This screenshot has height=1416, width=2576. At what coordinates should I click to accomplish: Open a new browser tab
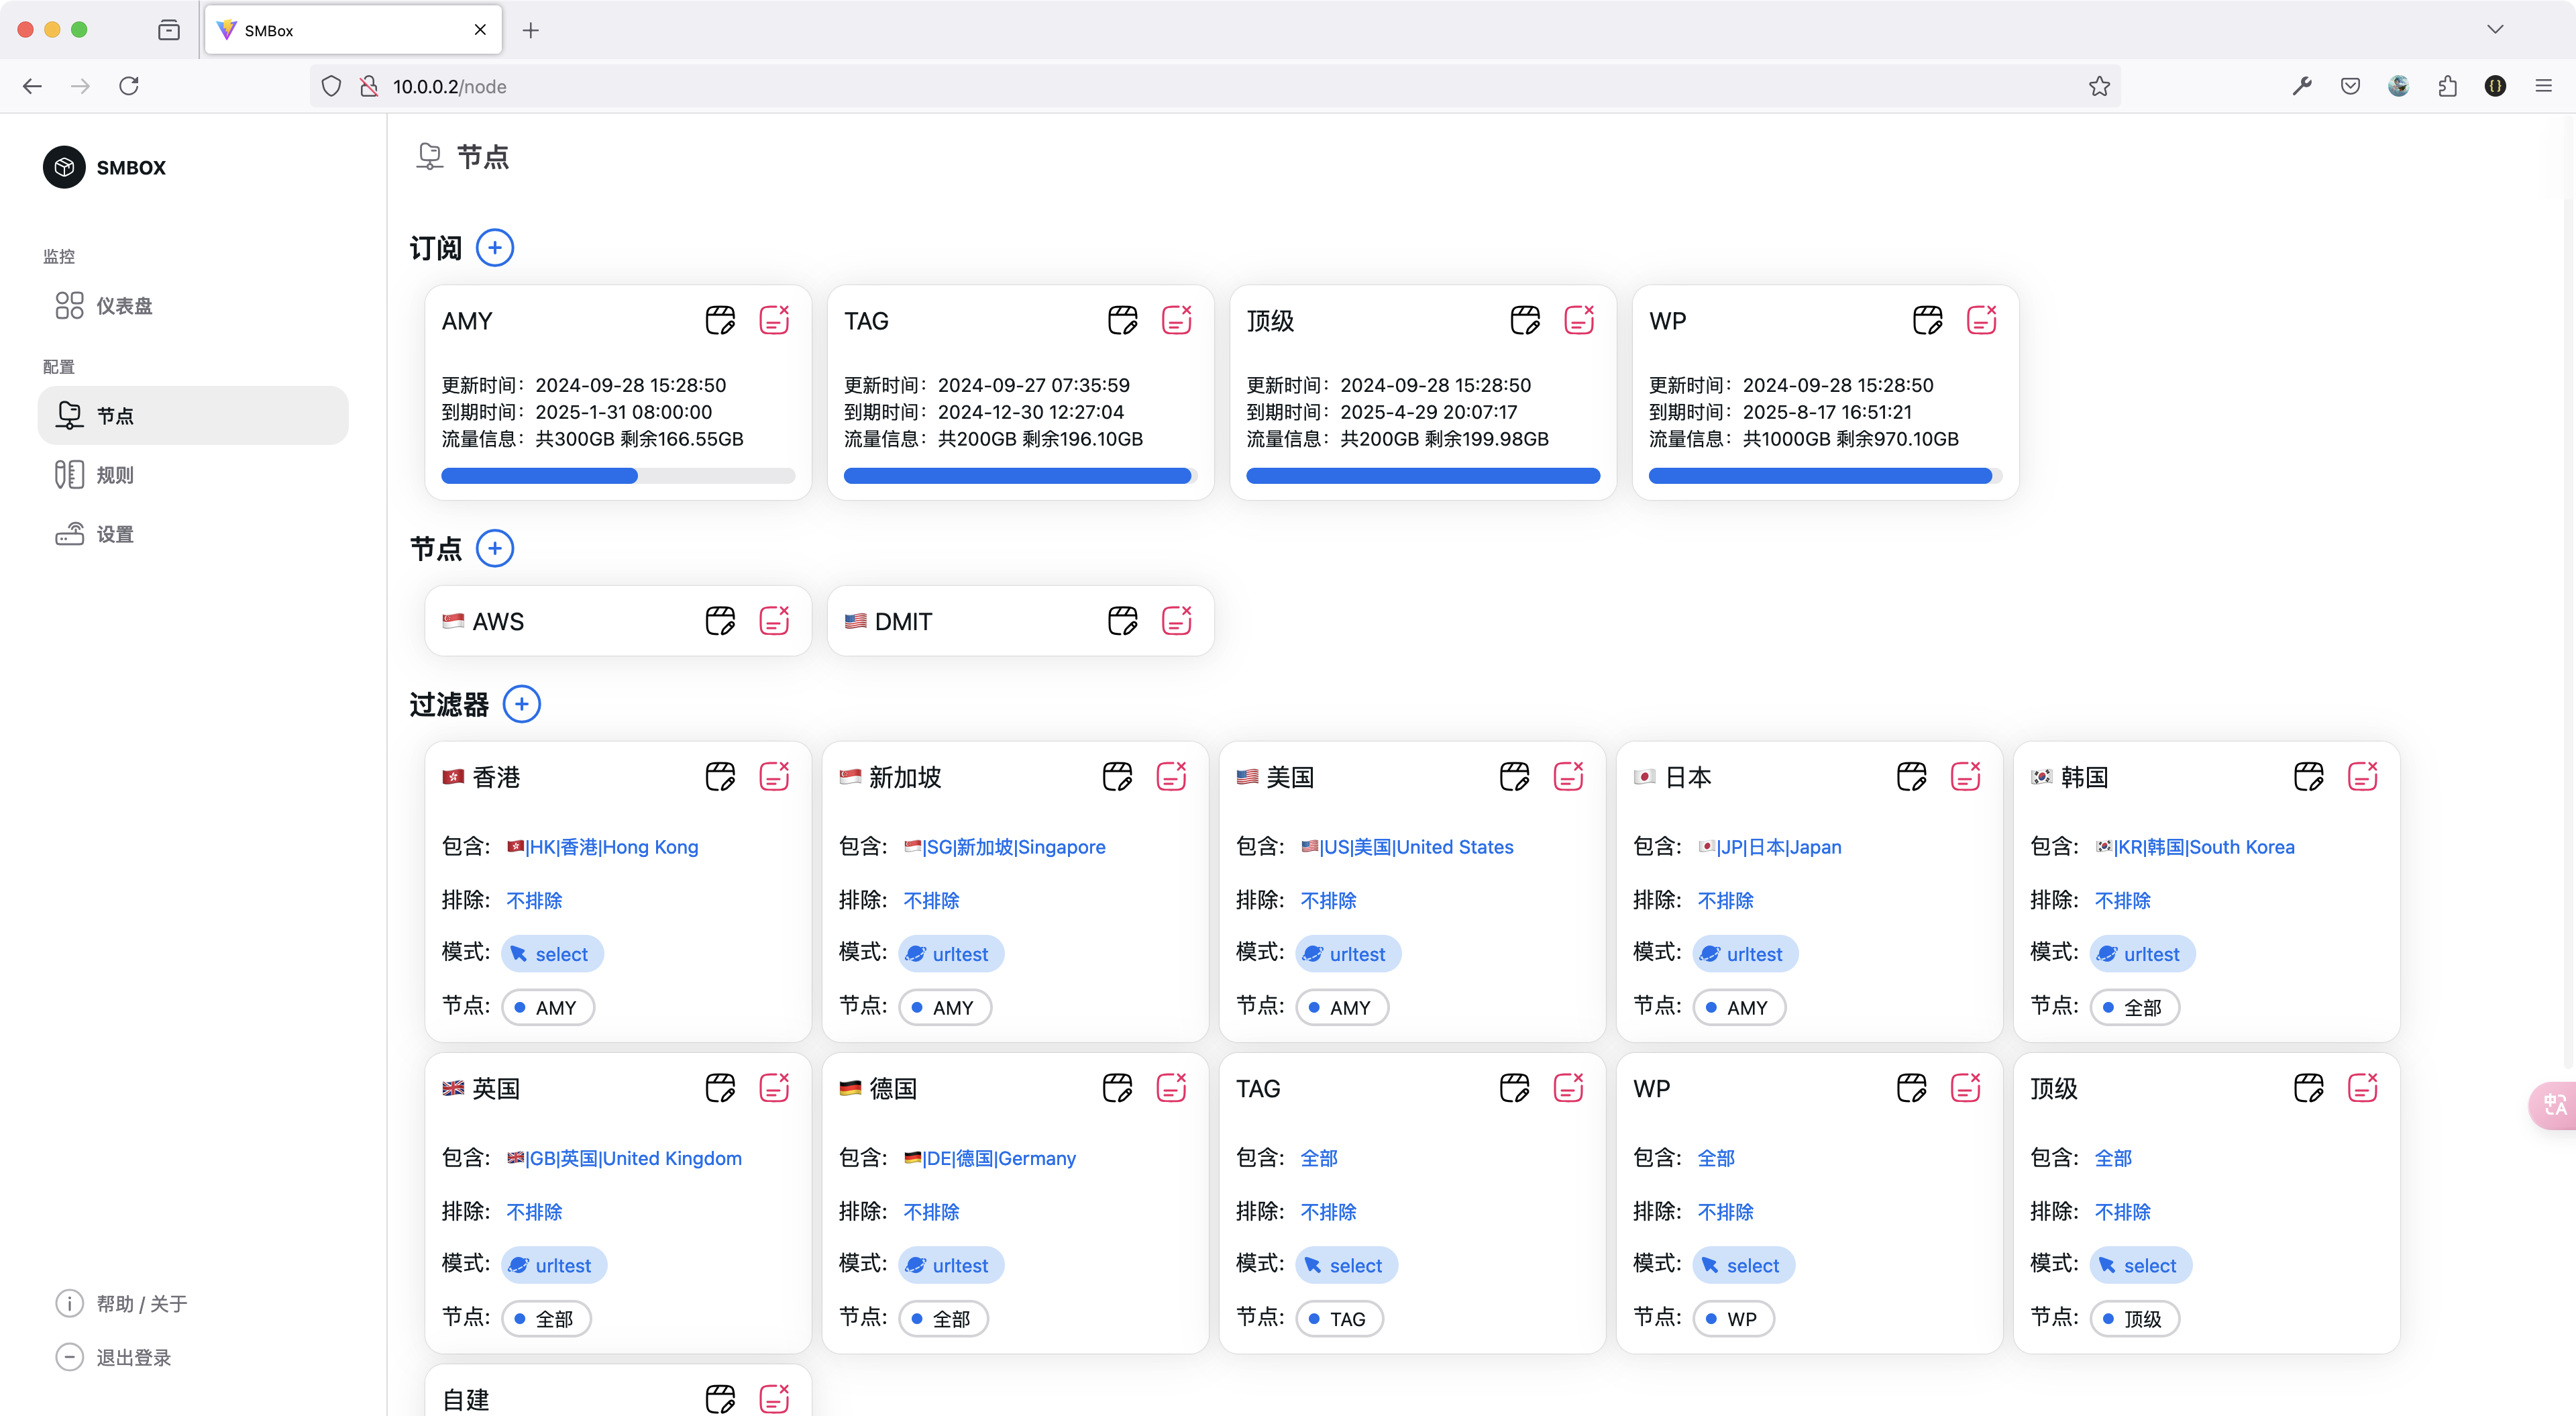pos(530,30)
